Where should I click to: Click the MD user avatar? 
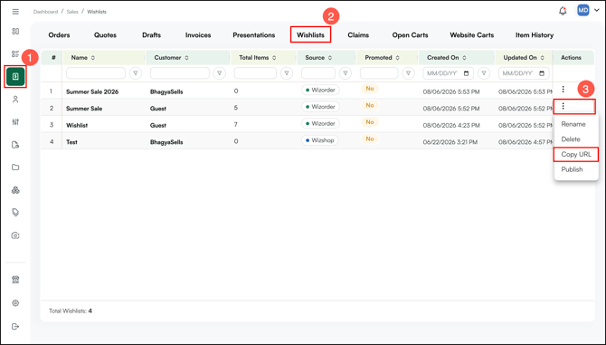click(x=583, y=11)
